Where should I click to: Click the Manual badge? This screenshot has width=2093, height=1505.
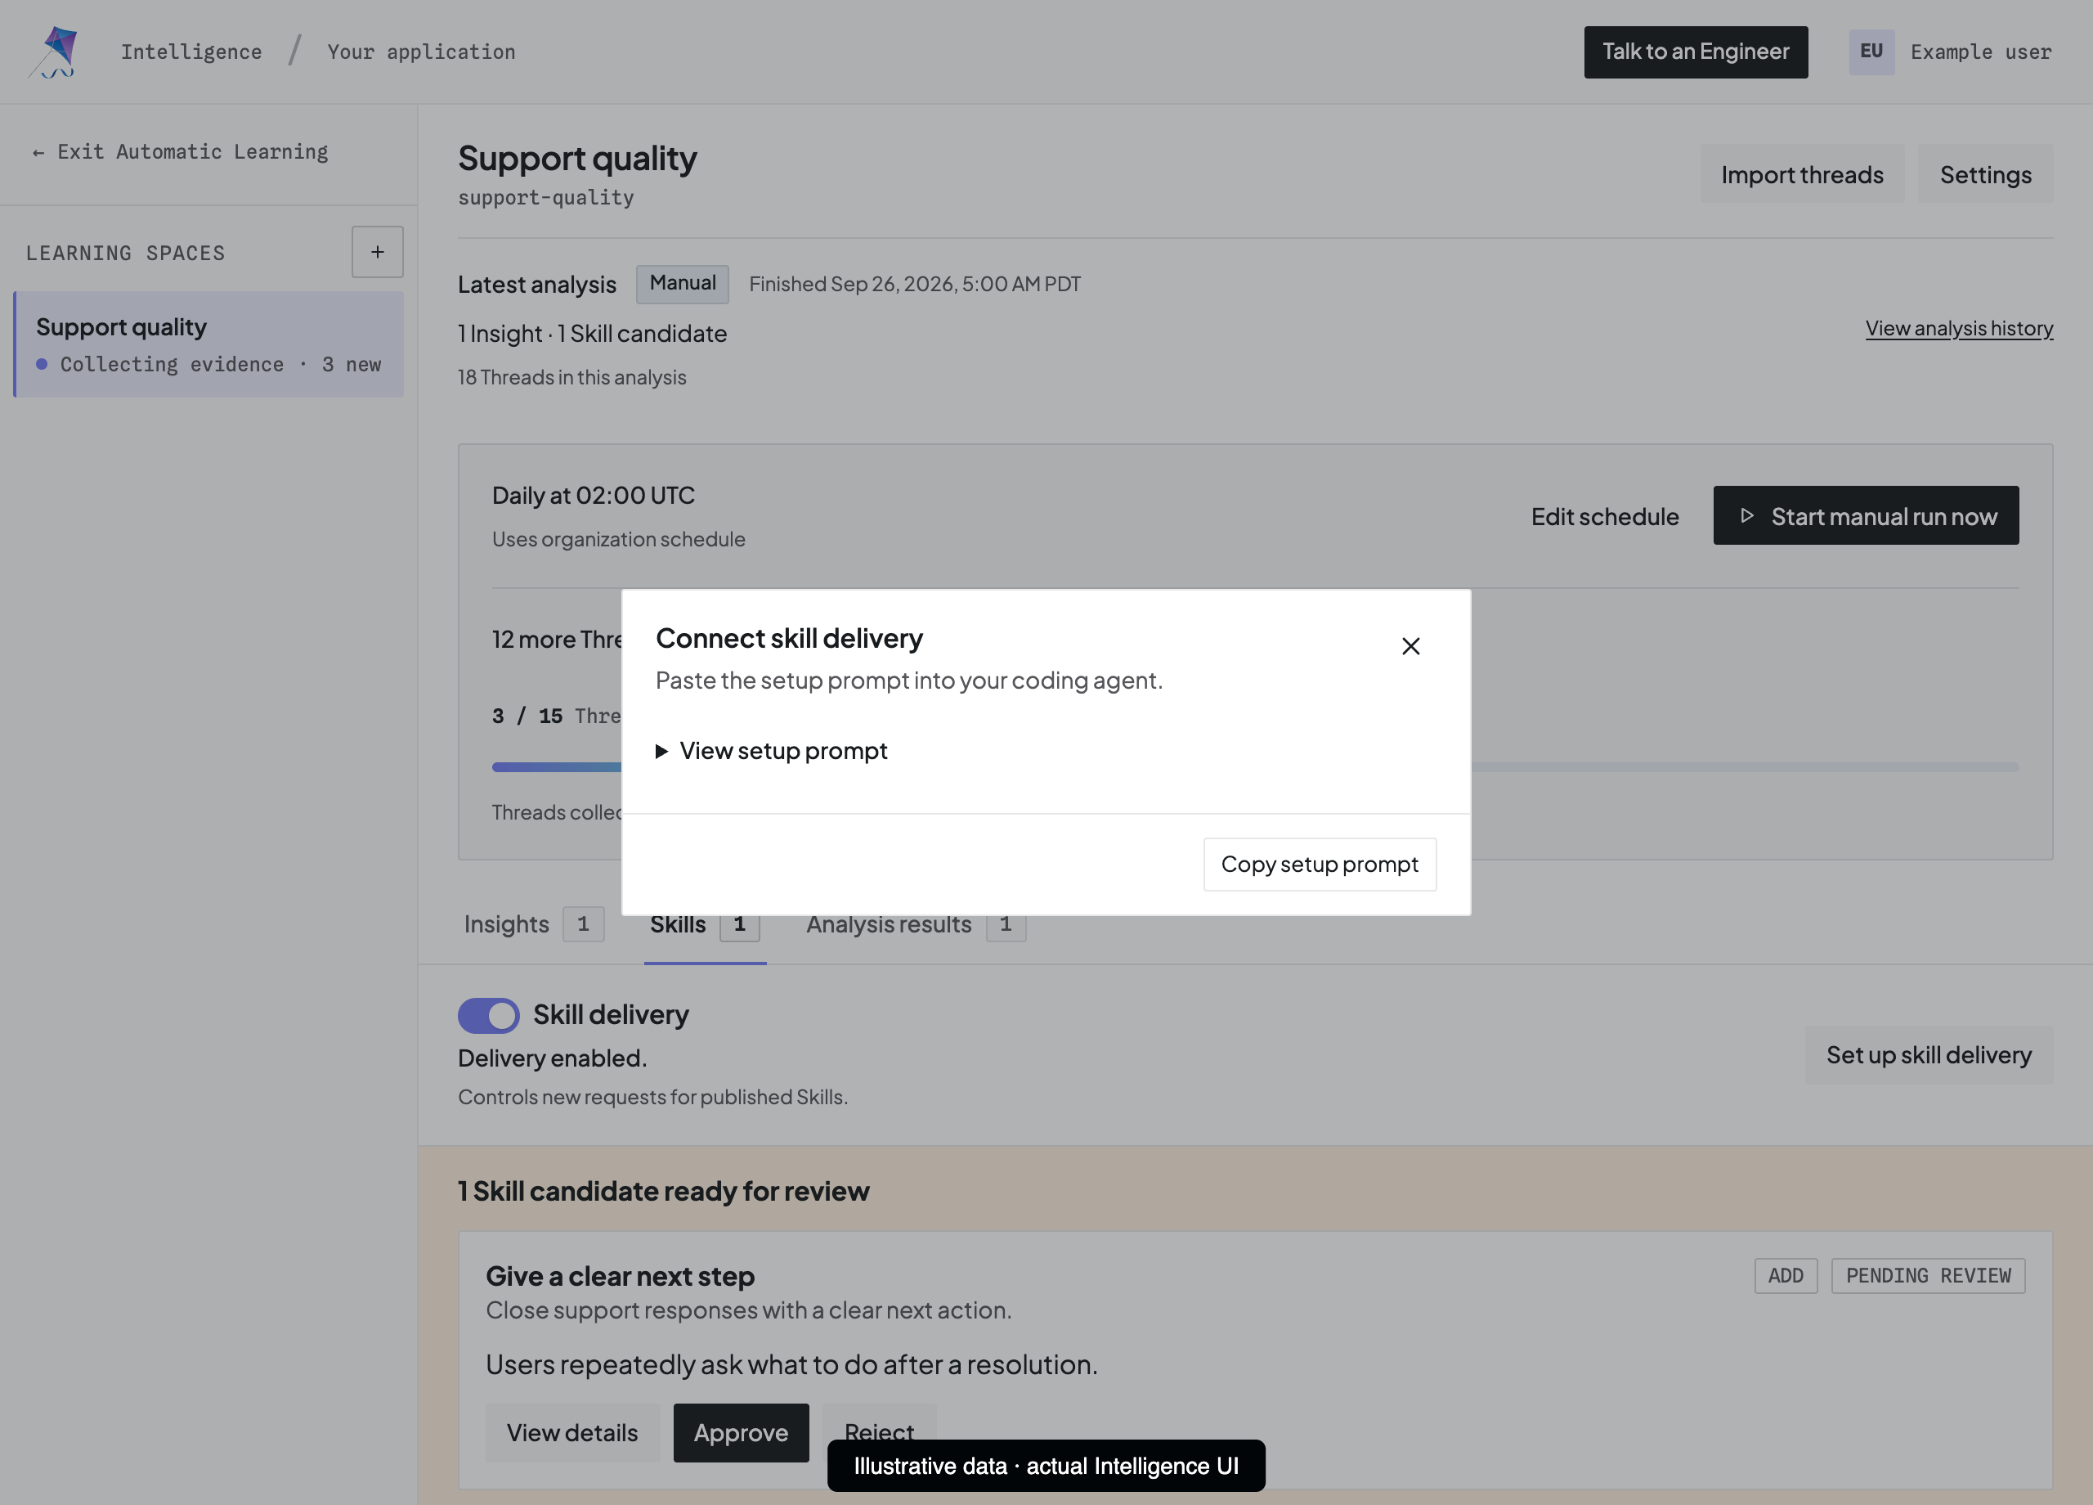tap(682, 284)
